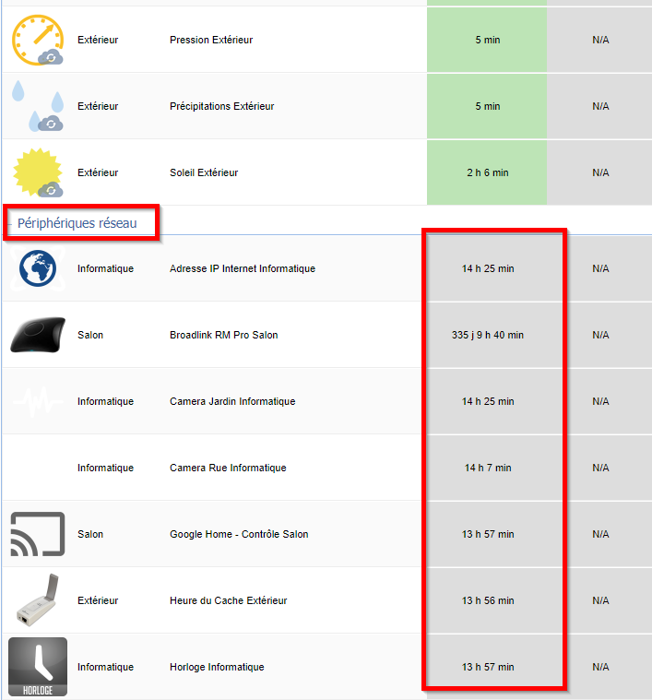Click the Broadlink RM Pro device icon
Image resolution: width=652 pixels, height=700 pixels.
tap(38, 335)
